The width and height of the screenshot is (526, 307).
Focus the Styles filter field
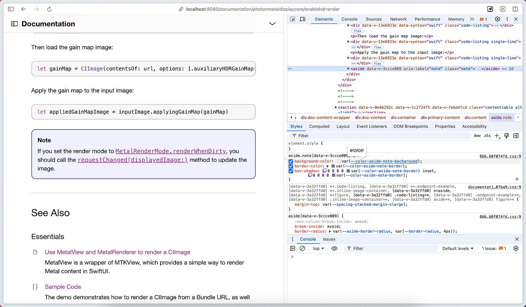point(379,136)
